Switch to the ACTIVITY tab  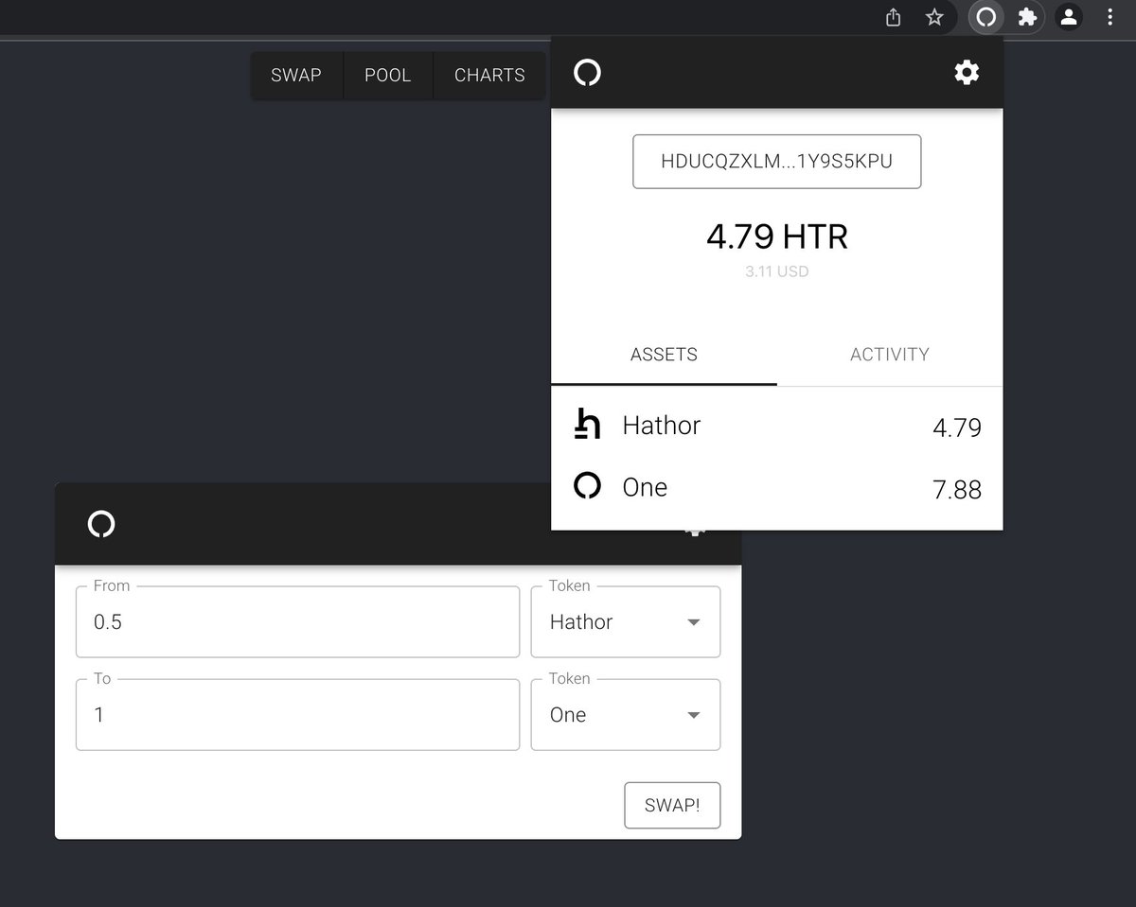click(890, 355)
